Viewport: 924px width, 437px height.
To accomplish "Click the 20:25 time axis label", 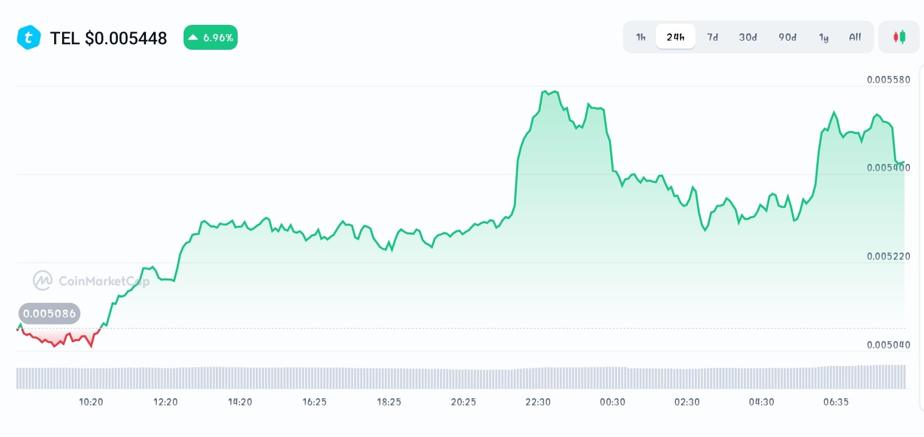I will pyautogui.click(x=463, y=402).
